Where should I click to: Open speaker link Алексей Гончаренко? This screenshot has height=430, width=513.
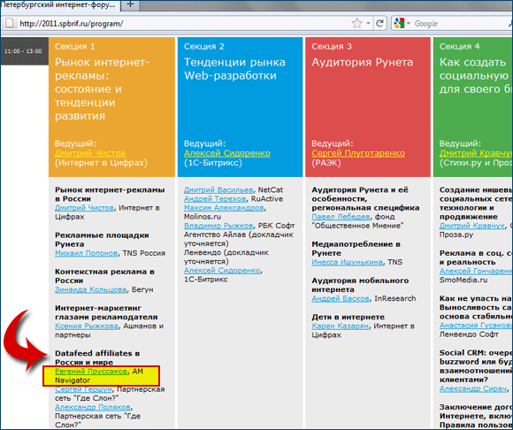476,271
